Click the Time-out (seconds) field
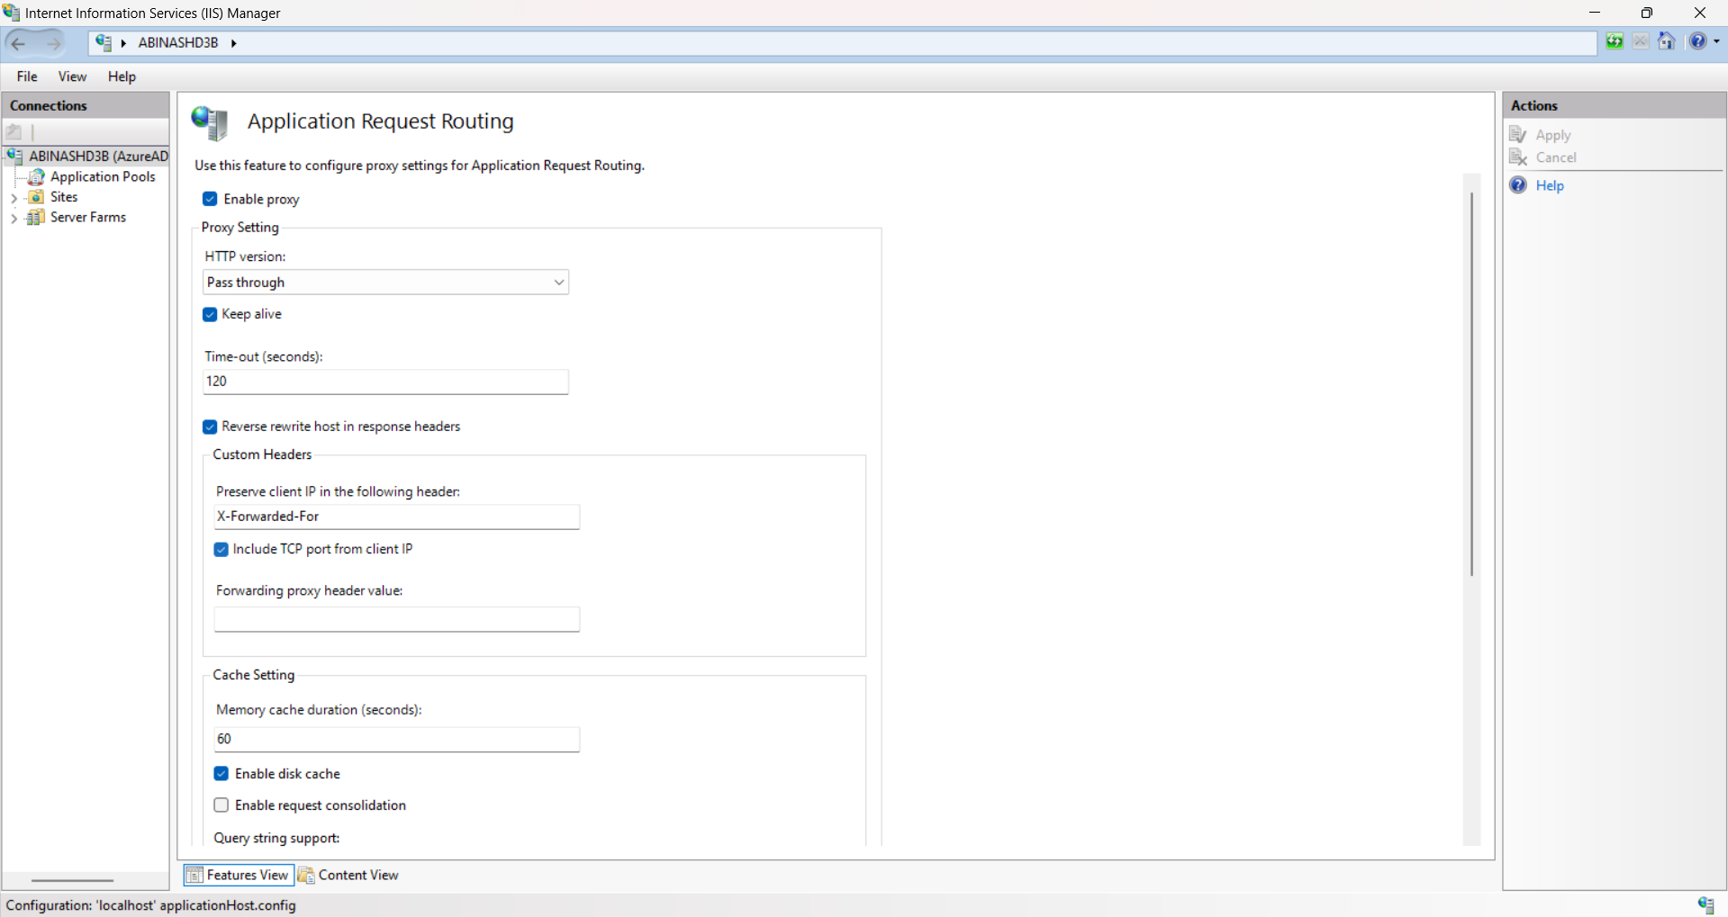The width and height of the screenshot is (1728, 917). (385, 382)
